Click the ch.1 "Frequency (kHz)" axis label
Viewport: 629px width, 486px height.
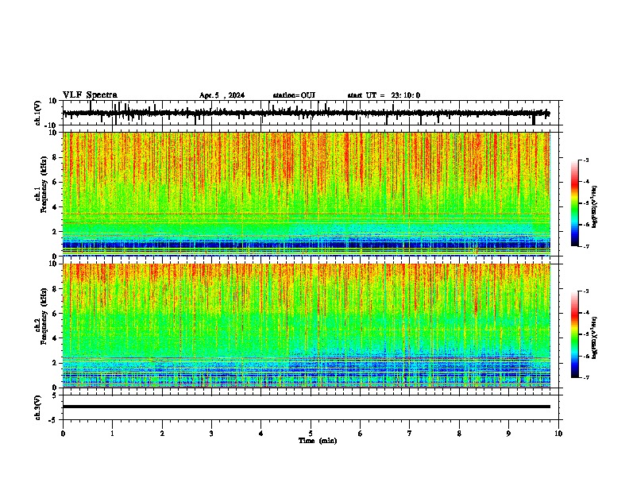point(44,184)
